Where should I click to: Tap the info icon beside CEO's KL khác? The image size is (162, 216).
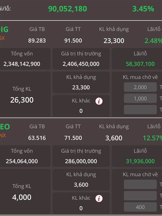pyautogui.click(x=99, y=198)
